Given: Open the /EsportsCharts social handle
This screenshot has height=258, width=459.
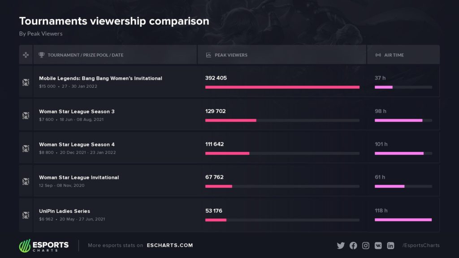Looking at the screenshot, I should point(421,245).
